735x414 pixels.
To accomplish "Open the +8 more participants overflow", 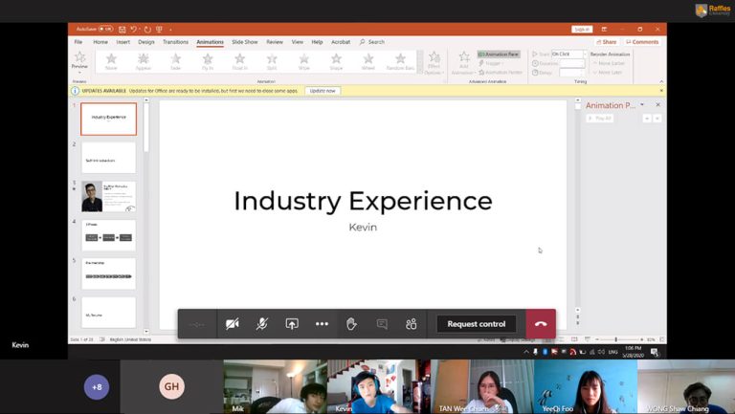I will click(96, 387).
